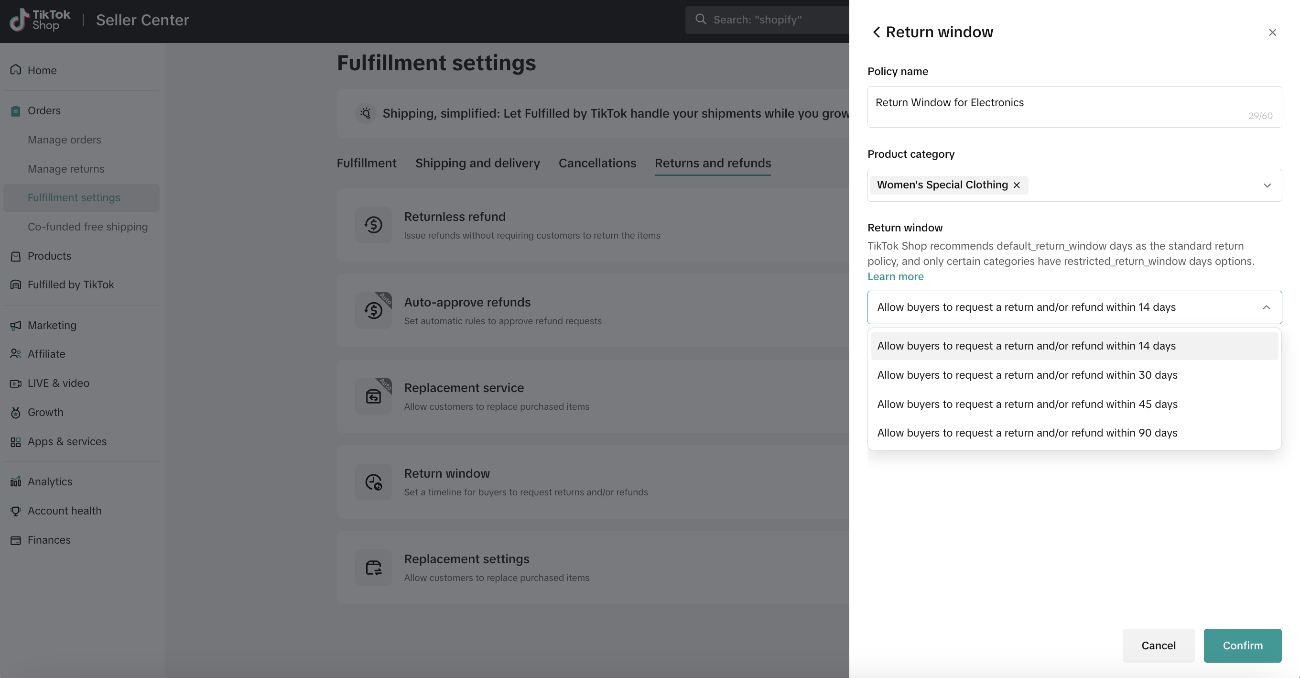
Task: Open Co-funded free shipping menu item
Action: [88, 227]
